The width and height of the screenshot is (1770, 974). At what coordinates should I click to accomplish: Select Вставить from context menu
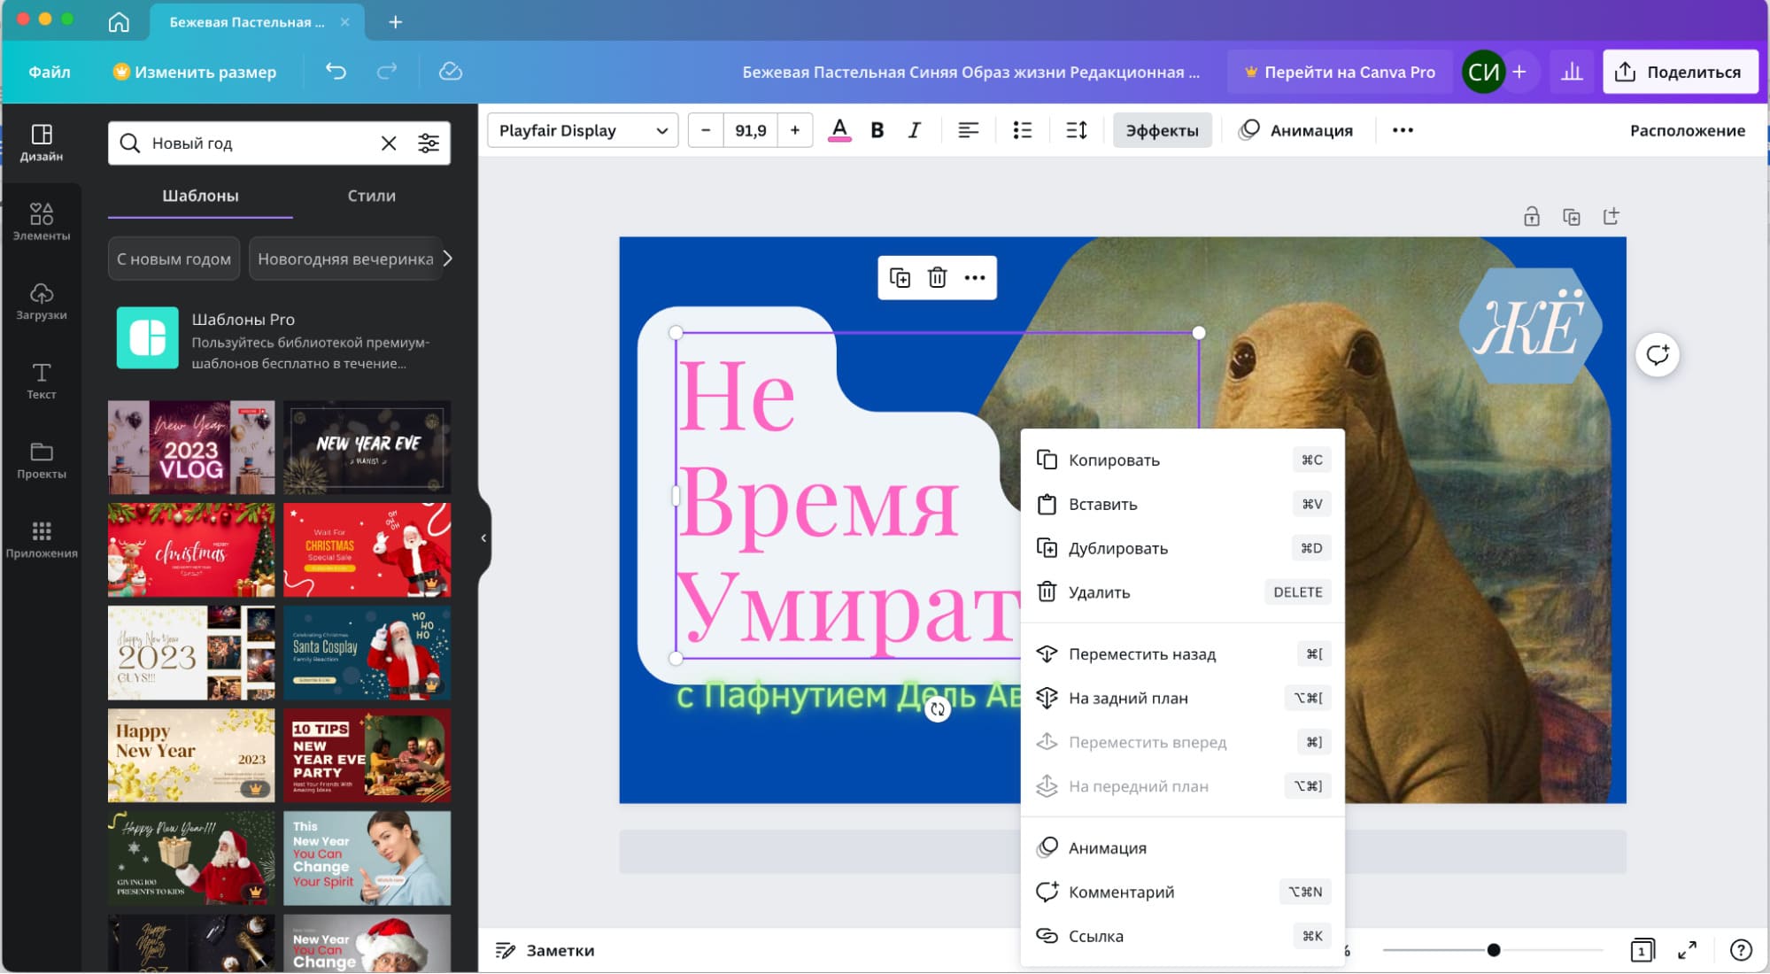(x=1182, y=504)
